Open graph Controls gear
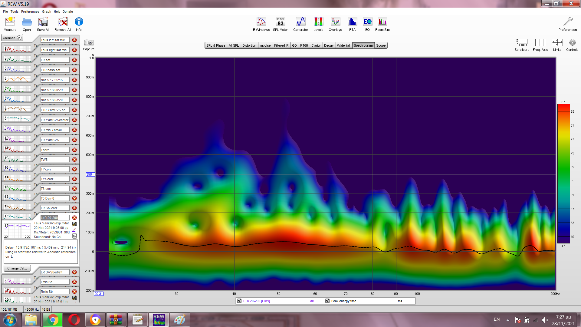This screenshot has width=581, height=327. [x=572, y=43]
